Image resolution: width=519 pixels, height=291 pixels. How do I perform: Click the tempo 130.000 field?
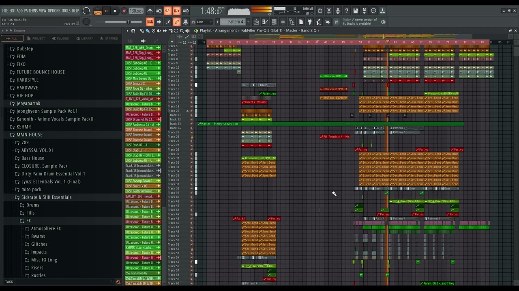[135, 11]
